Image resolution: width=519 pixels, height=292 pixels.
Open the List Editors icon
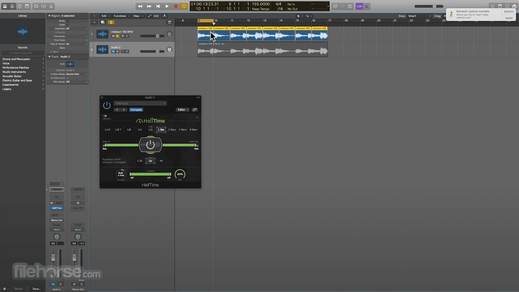[x=492, y=6]
